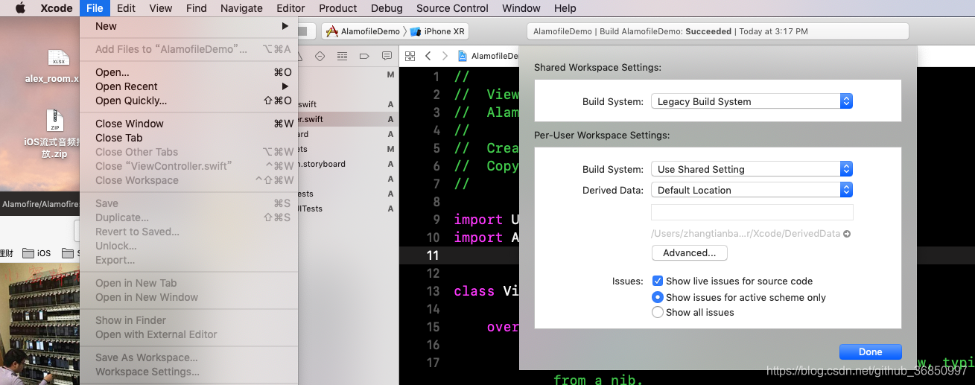Toggle Show live issues for source code
Screen dimensions: 975x385
click(x=658, y=281)
